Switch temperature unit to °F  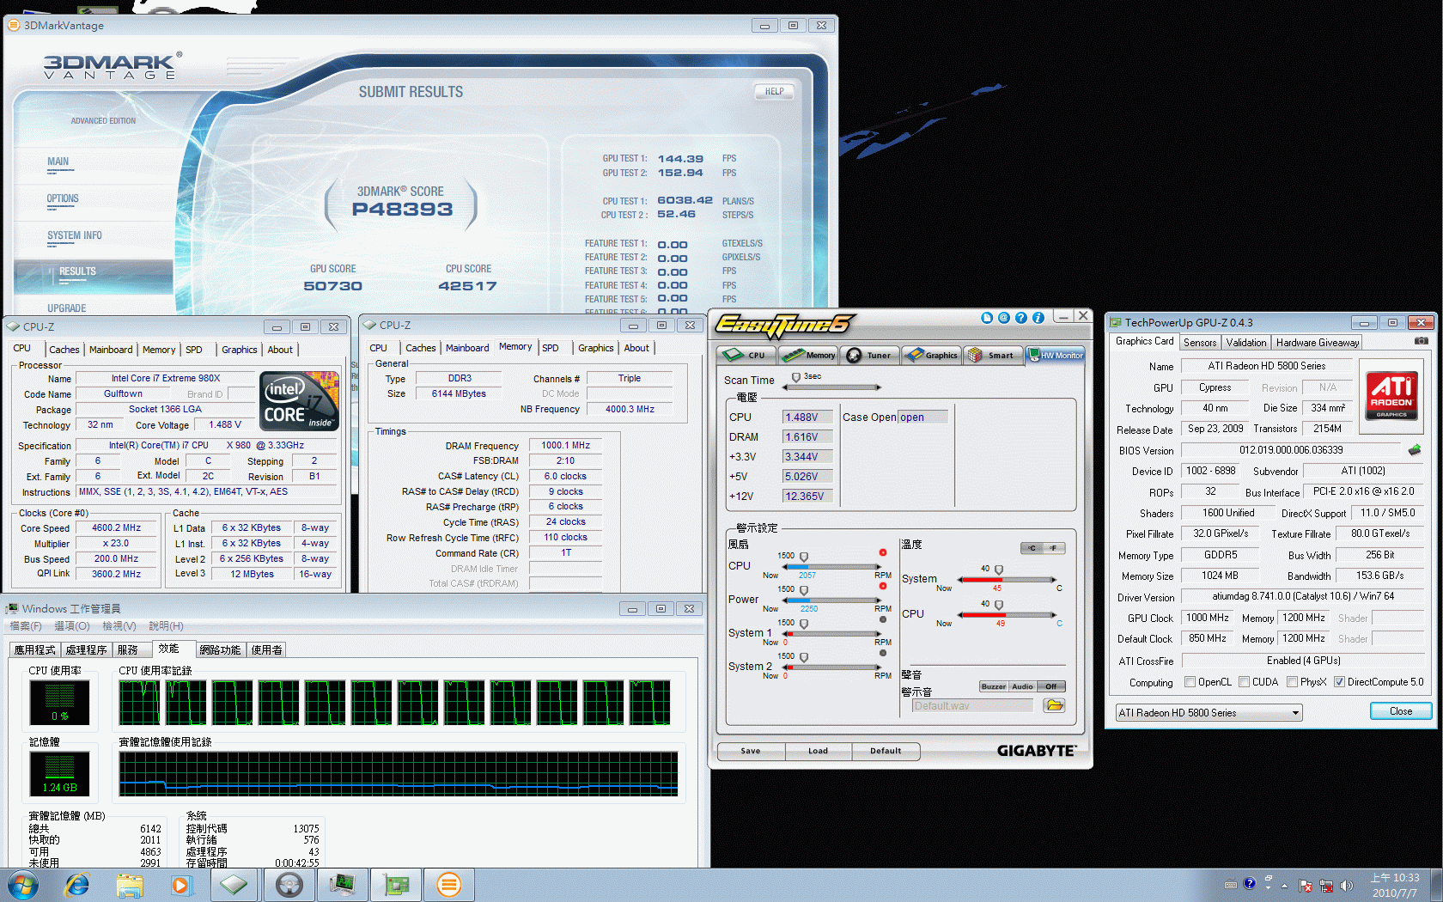1054,548
